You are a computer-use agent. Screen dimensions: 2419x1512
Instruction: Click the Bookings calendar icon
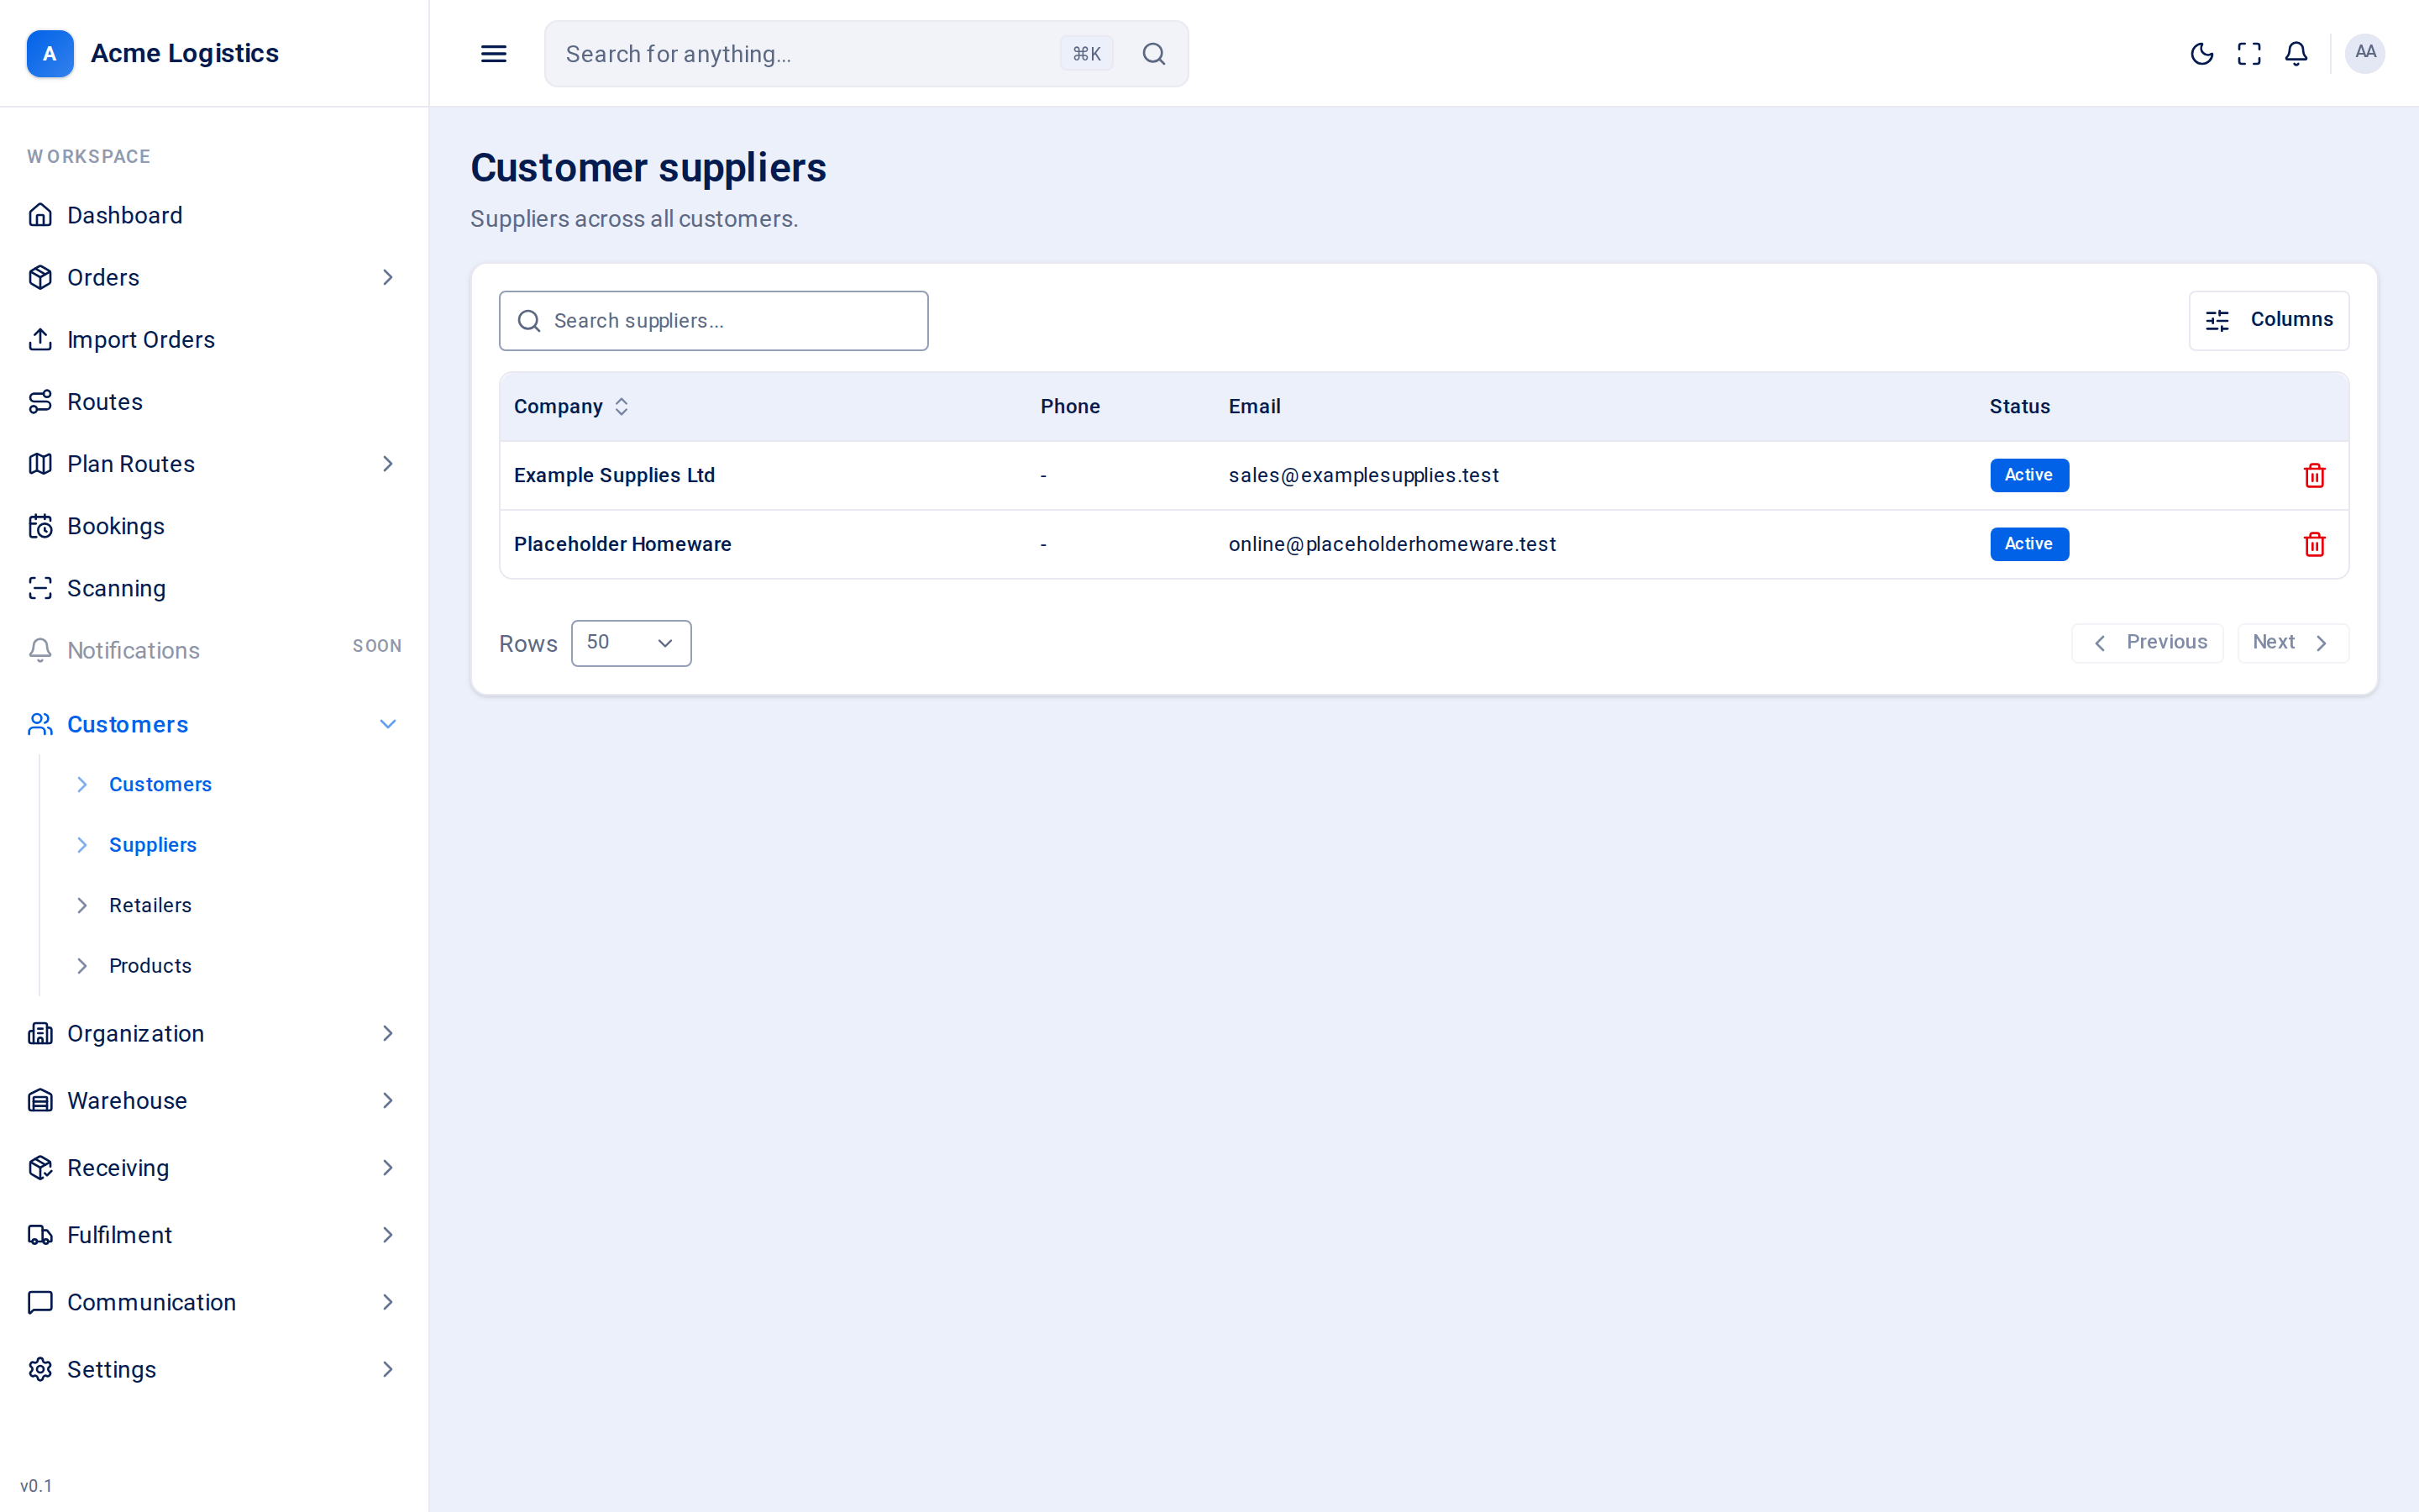point(40,526)
